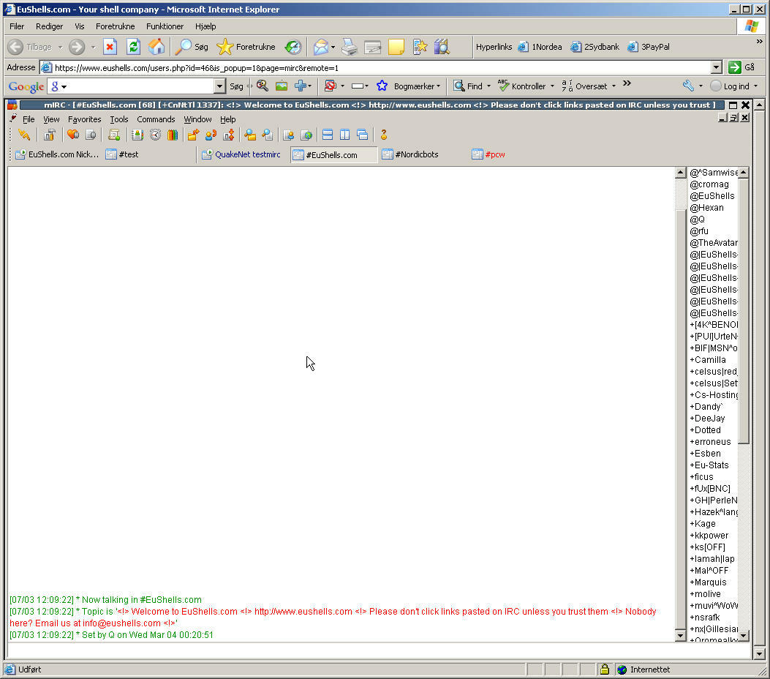The image size is (770, 679).
Task: Click the Google toolbar image search icon
Action: tap(282, 86)
